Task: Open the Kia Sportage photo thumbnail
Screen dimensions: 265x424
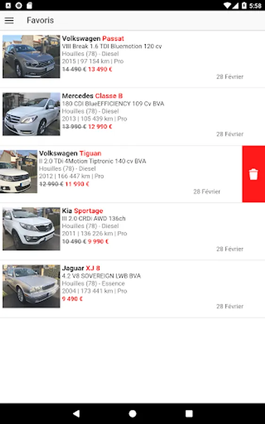Action: 32,229
